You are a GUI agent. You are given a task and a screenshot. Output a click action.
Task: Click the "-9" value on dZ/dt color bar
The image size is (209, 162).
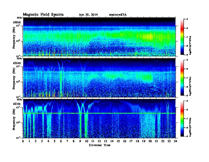tap(187, 136)
